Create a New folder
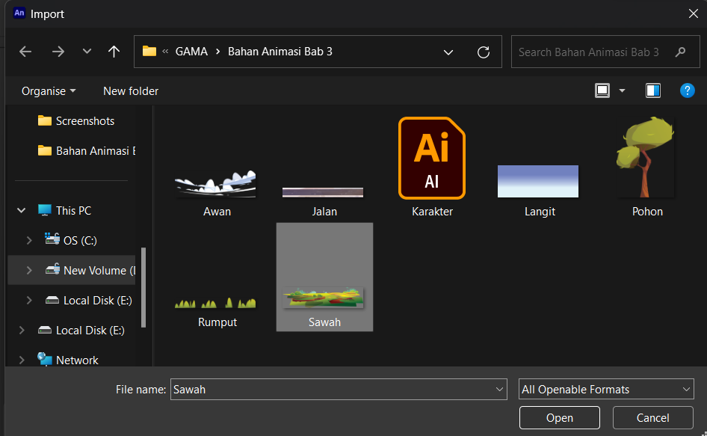This screenshot has width=707, height=436. click(131, 91)
